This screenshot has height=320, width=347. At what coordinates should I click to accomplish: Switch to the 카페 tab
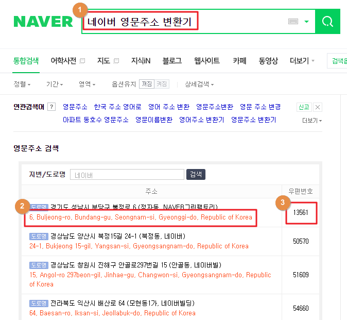[239, 61]
